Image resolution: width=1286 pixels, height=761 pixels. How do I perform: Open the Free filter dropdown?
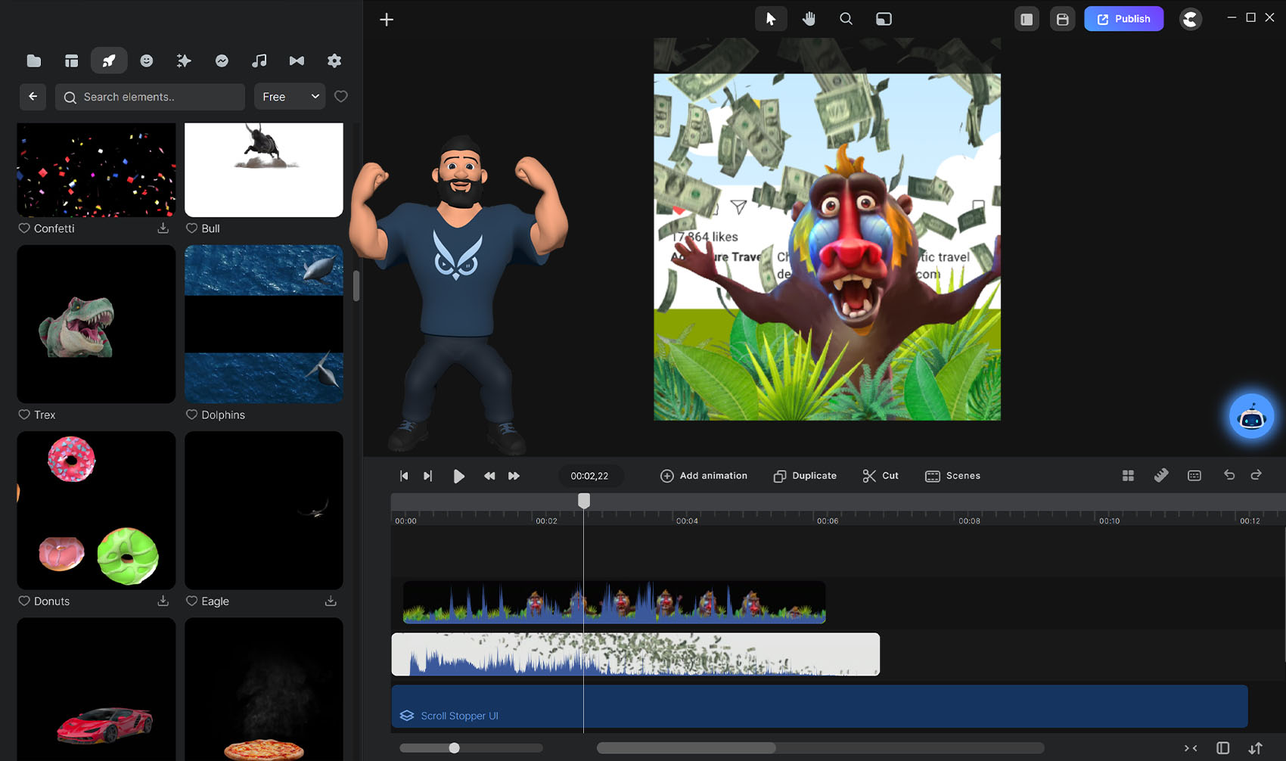290,97
